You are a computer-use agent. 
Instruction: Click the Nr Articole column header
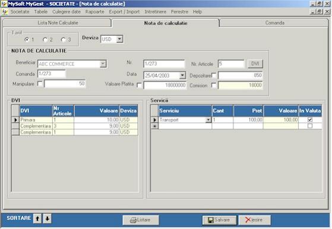click(63, 111)
